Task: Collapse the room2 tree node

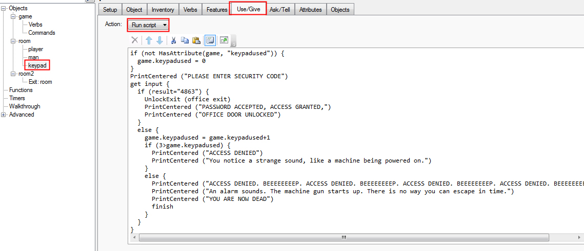Action: pyautogui.click(x=13, y=74)
